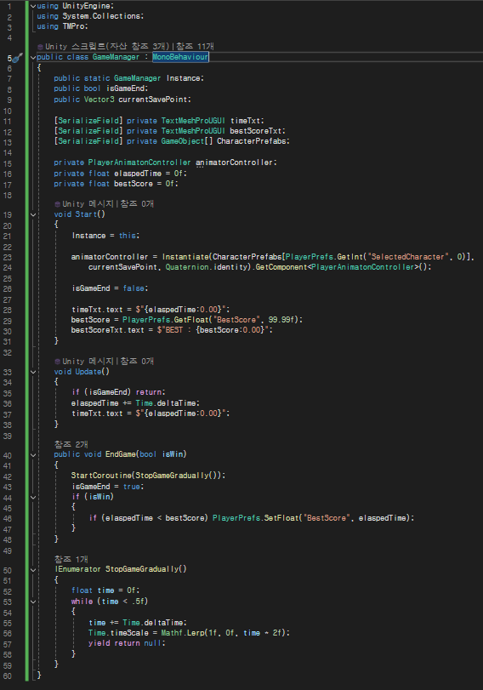Screen dimensions: 483x690
Task: Click 'GameManager' in the class declaration line
Action: [x=116, y=57]
